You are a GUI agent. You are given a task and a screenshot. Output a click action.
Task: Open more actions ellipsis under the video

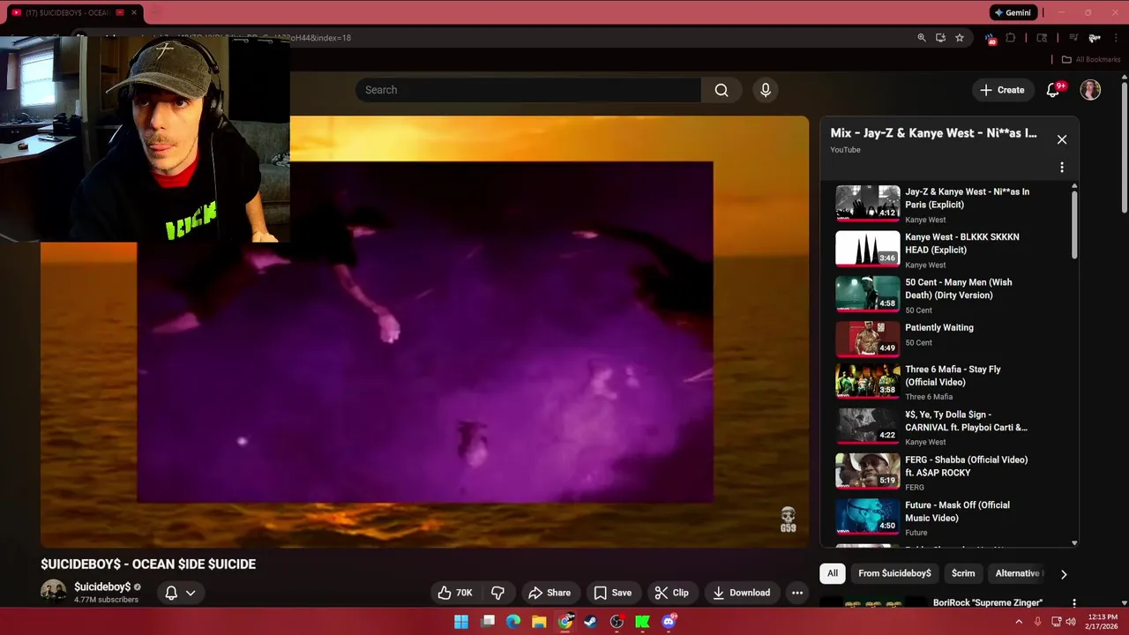pyautogui.click(x=797, y=593)
